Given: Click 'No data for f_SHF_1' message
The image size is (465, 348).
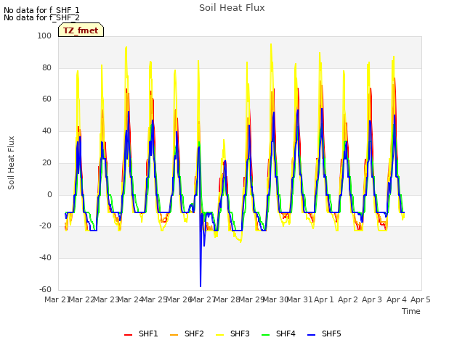Looking at the screenshot, I should (41, 10).
